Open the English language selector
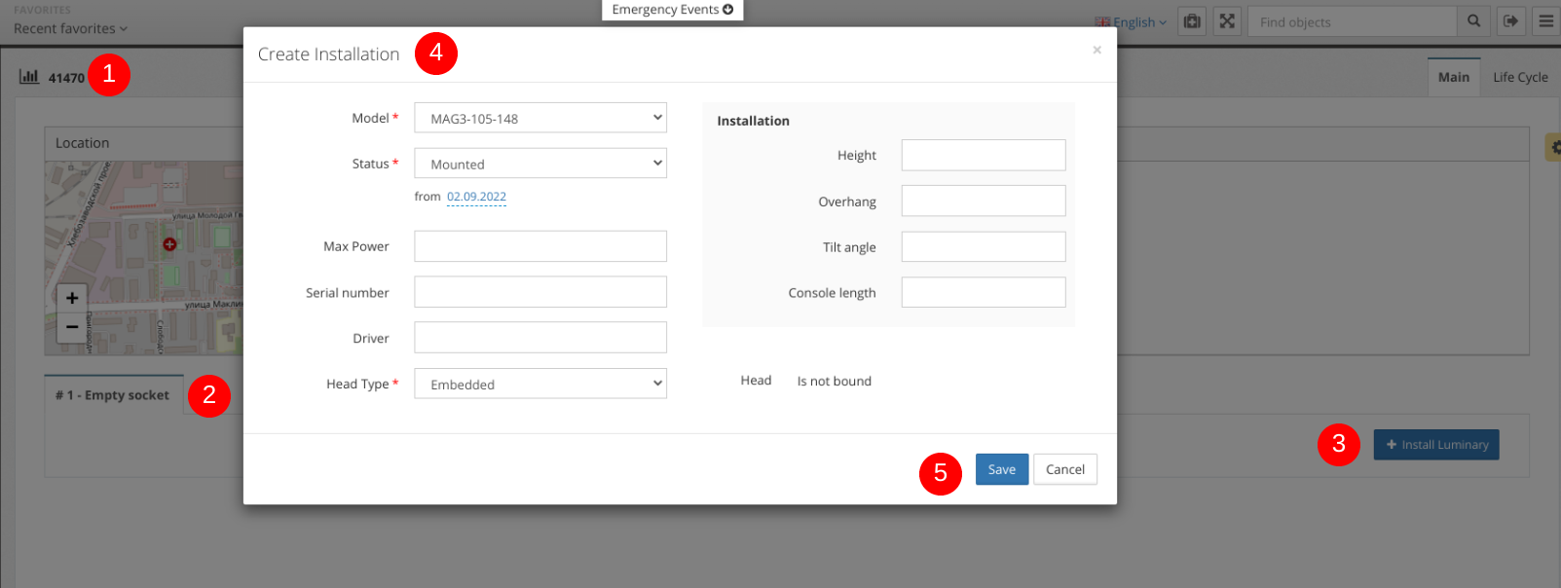 pyautogui.click(x=1132, y=22)
